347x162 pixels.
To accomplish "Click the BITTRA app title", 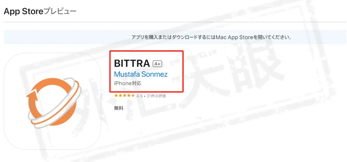I will coord(132,64).
